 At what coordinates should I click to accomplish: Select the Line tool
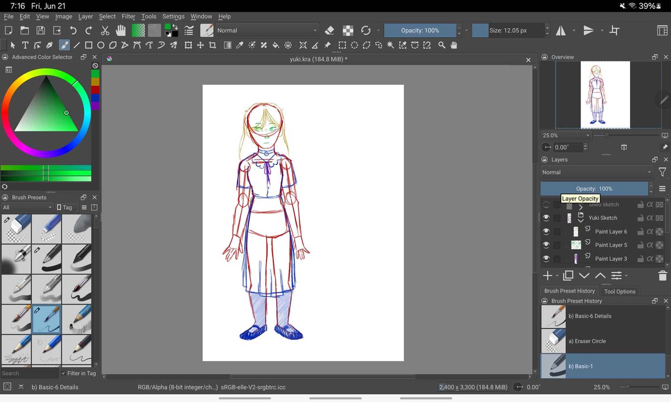click(x=77, y=45)
